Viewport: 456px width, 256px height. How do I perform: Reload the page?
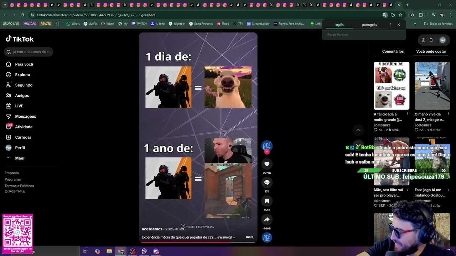22,15
